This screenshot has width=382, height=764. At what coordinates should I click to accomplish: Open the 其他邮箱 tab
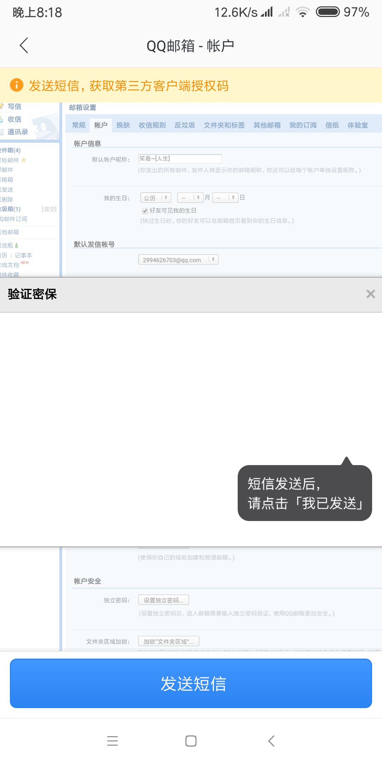(x=267, y=125)
